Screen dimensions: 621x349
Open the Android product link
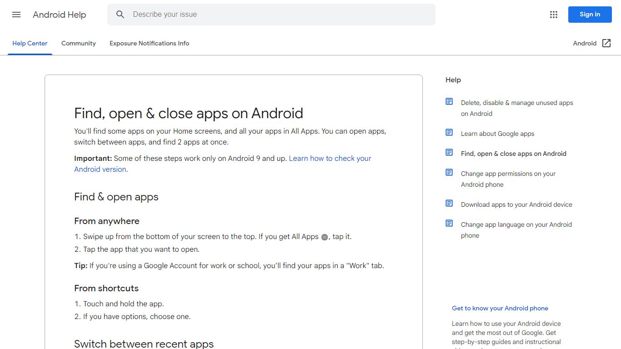[592, 43]
